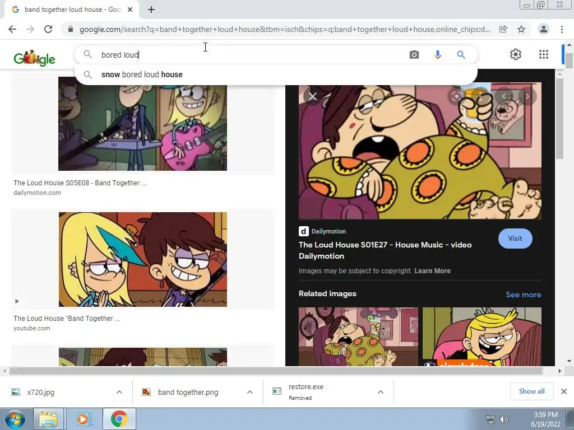This screenshot has height=430, width=574.
Task: Start voice search microphone
Action: coord(437,55)
